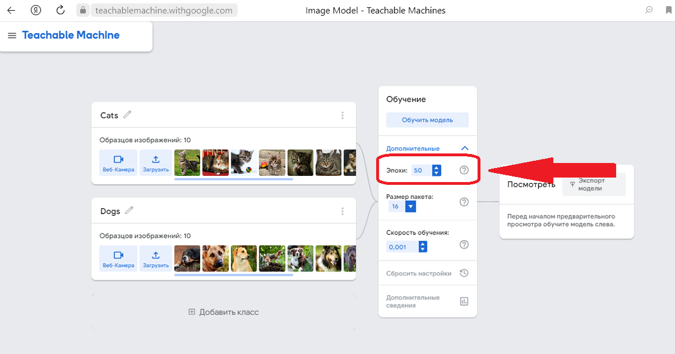Click the Обучение panel heading
Viewport: 675px width, 354px height.
[406, 99]
